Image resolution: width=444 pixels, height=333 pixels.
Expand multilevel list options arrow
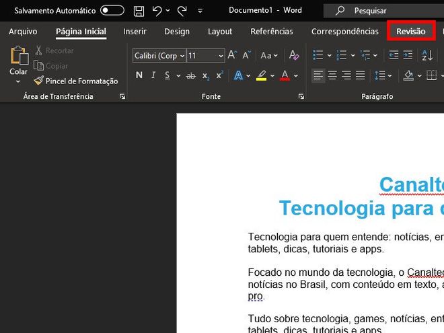(x=375, y=55)
